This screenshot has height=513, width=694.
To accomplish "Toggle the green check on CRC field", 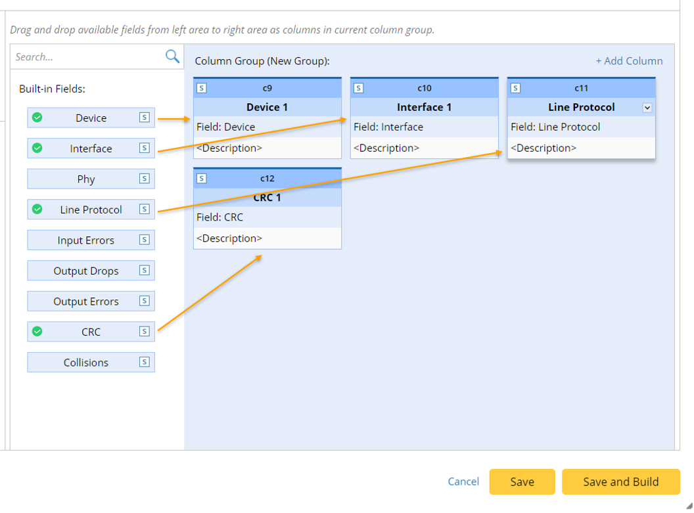I will (37, 332).
